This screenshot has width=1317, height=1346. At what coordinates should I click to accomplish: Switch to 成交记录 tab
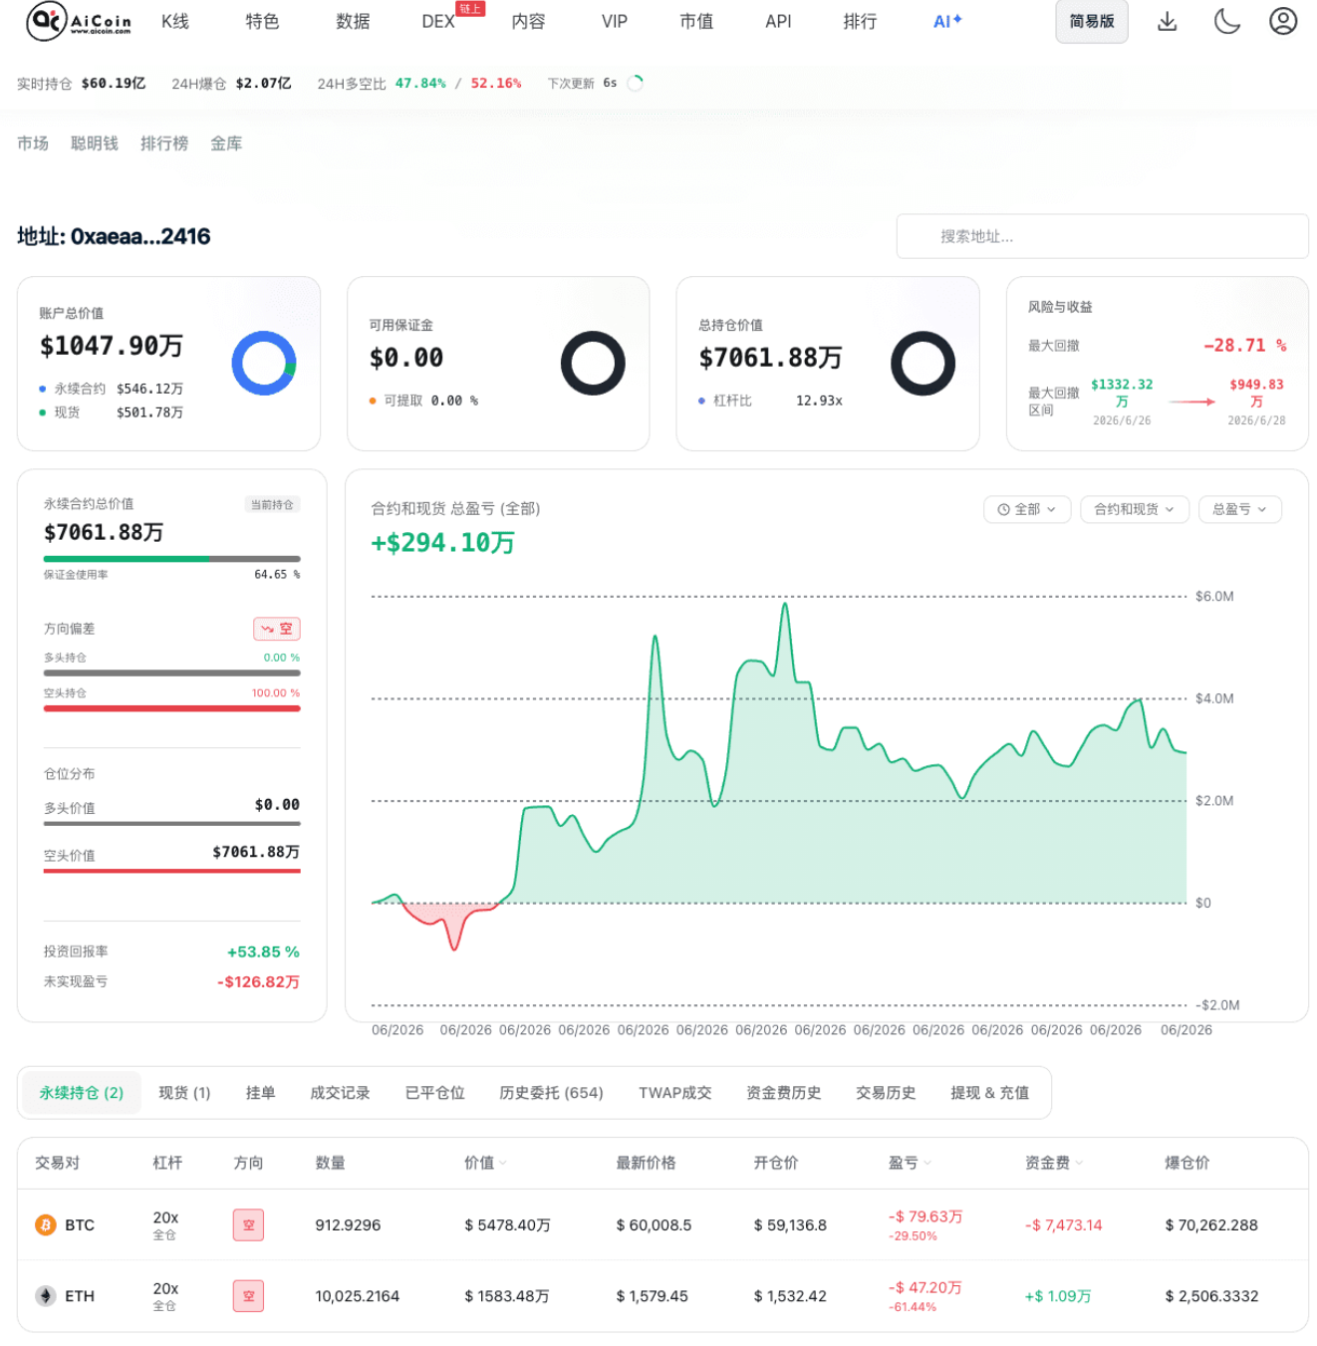(x=340, y=1093)
